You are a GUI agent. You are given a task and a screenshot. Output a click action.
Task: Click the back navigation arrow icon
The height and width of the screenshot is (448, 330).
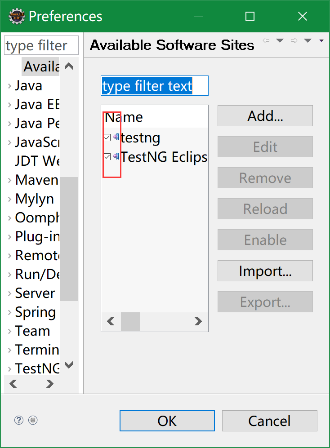(x=266, y=40)
